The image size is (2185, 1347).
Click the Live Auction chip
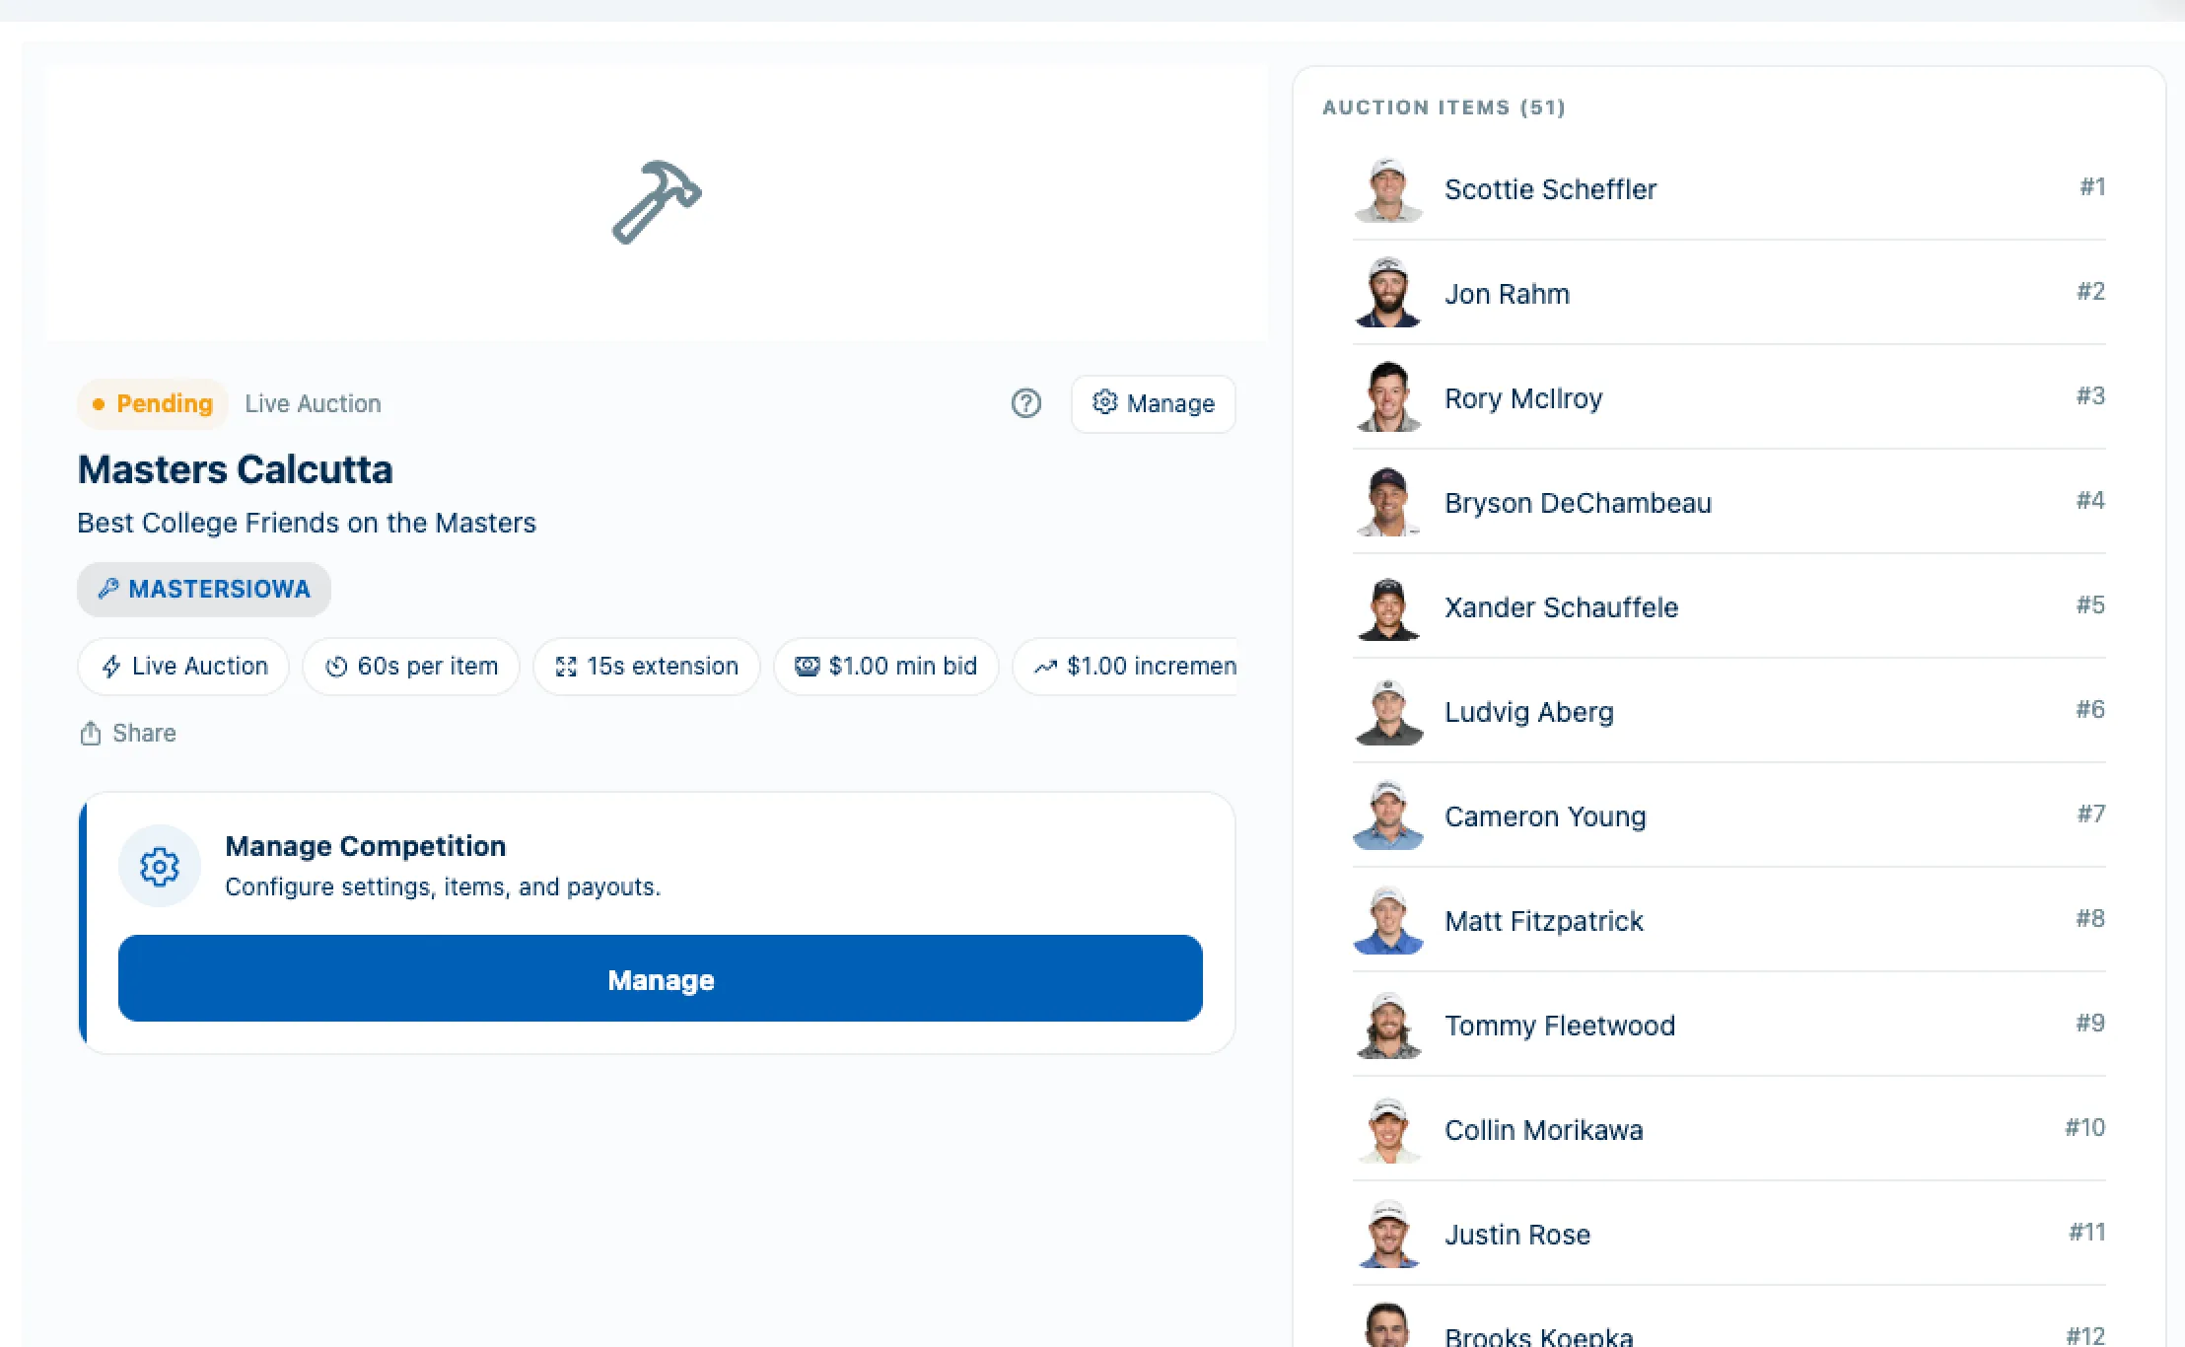(x=183, y=667)
